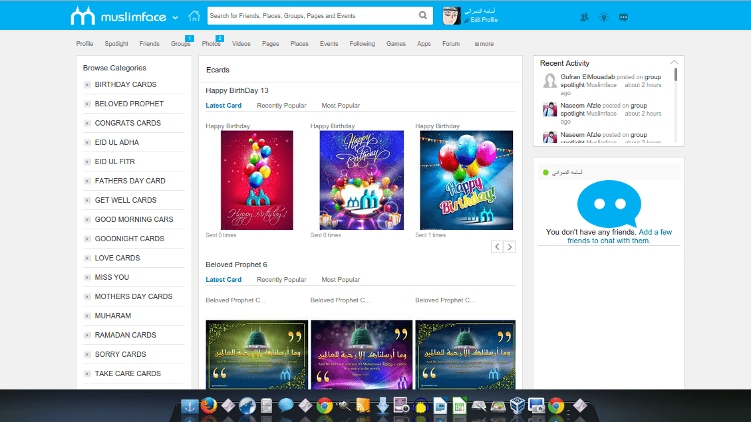Switch Beloved Prophet to Most Popular tab
The image size is (751, 422).
(341, 280)
